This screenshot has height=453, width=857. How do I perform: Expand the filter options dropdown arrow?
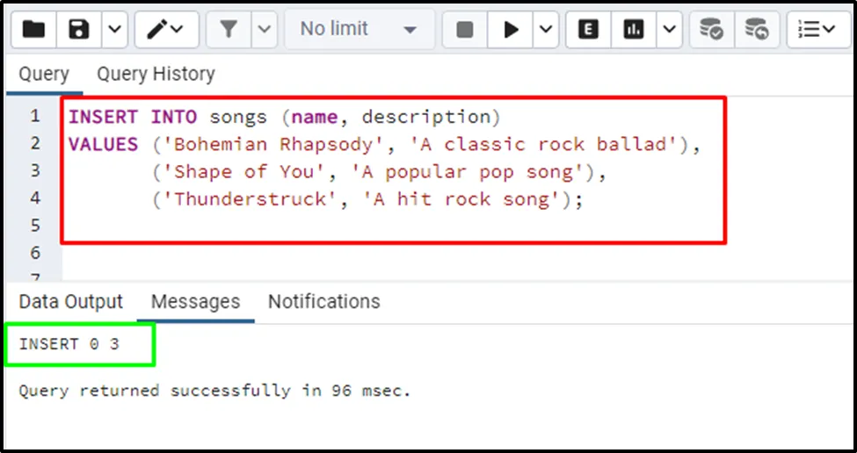point(265,30)
